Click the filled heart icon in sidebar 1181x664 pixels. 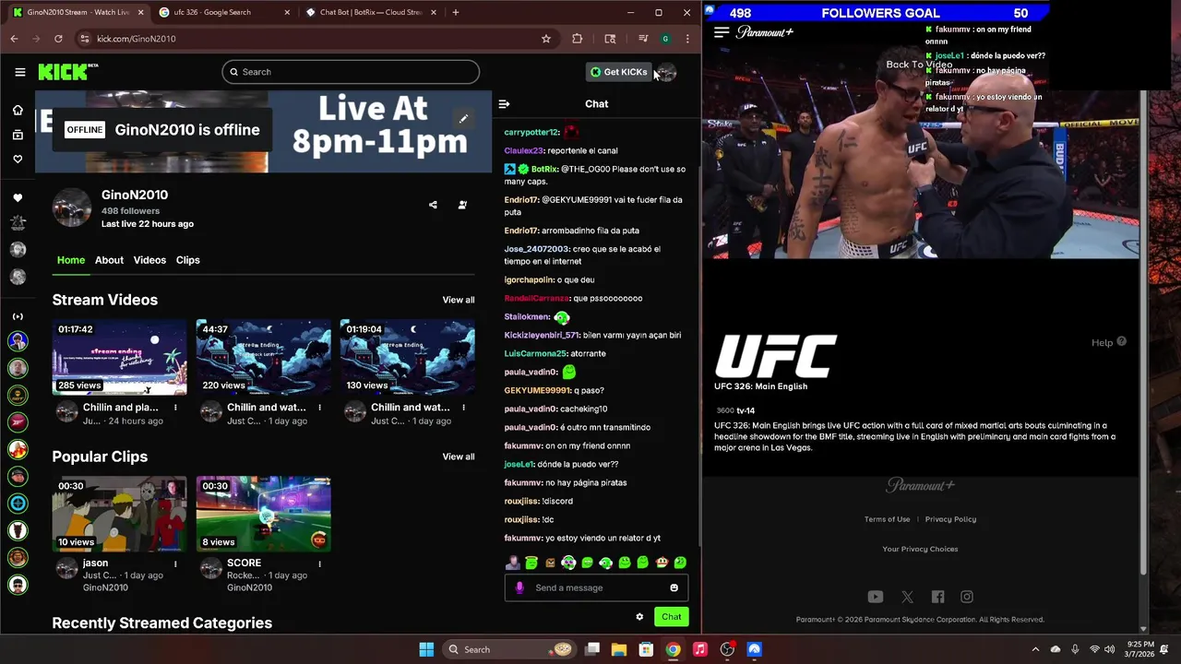(18, 197)
